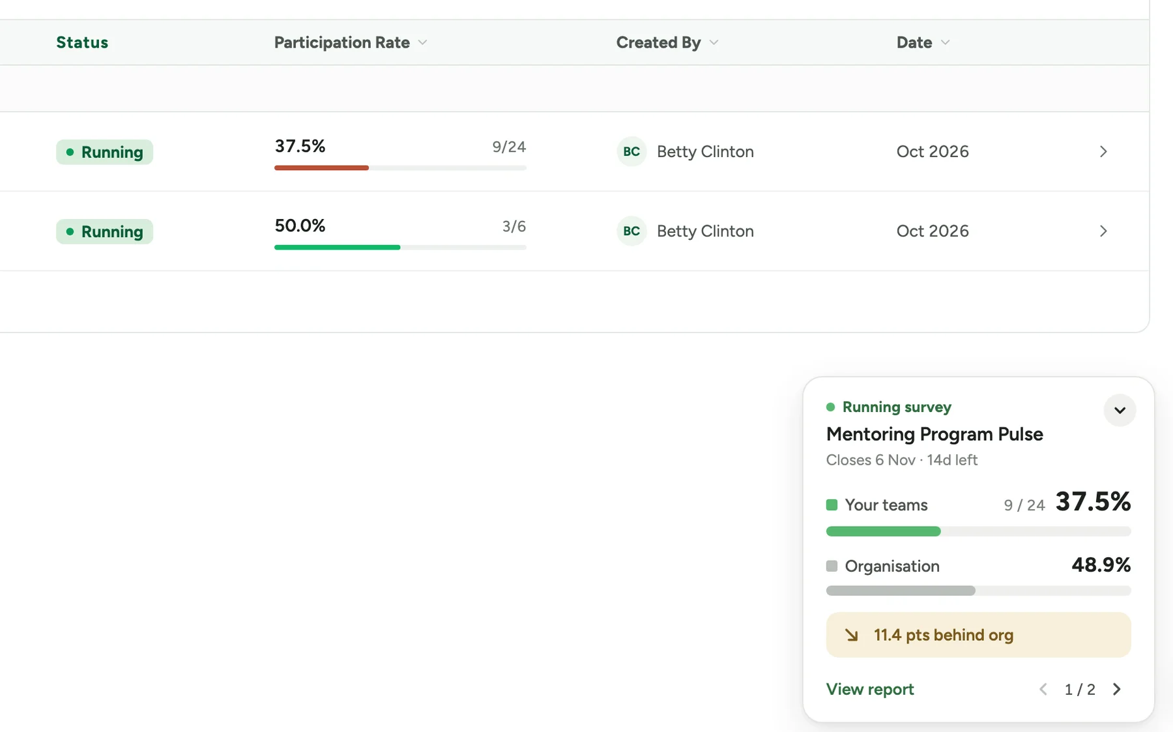
Task: Click Running badge in the 50.0% row
Action: coord(104,231)
